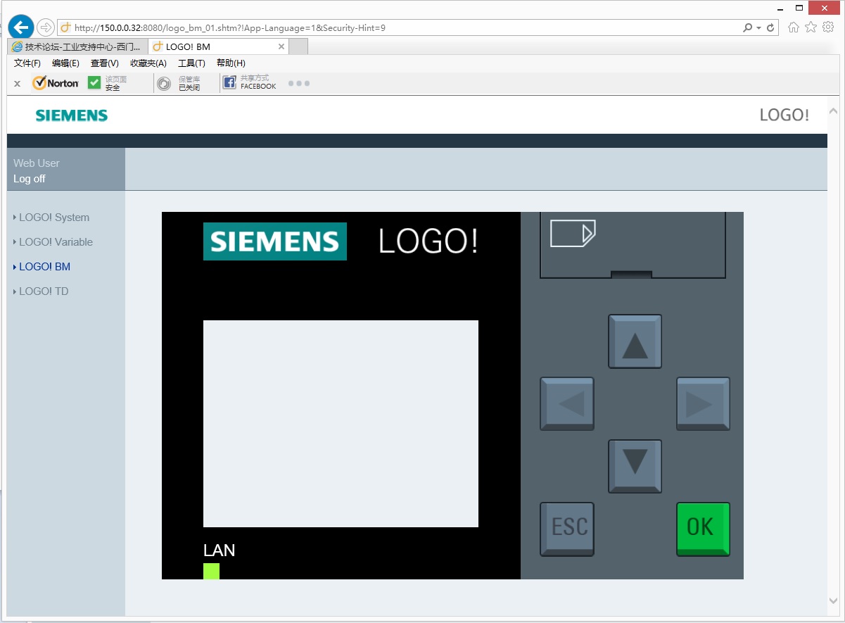The image size is (845, 623).
Task: Click the ESC key on LOGO! panel
Action: coord(567,529)
